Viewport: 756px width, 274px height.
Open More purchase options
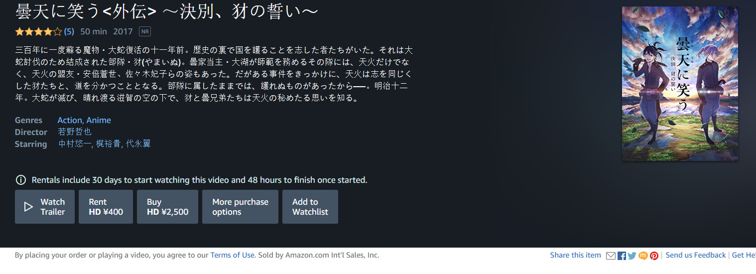coord(240,207)
